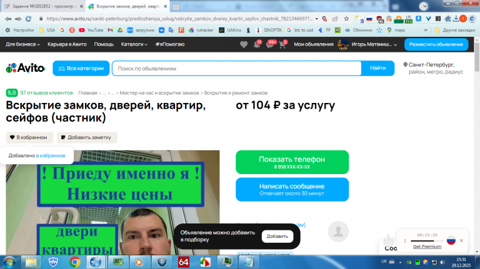Focus the Поиск по объявлениям search field
This screenshot has width=480, height=269.
point(237,69)
